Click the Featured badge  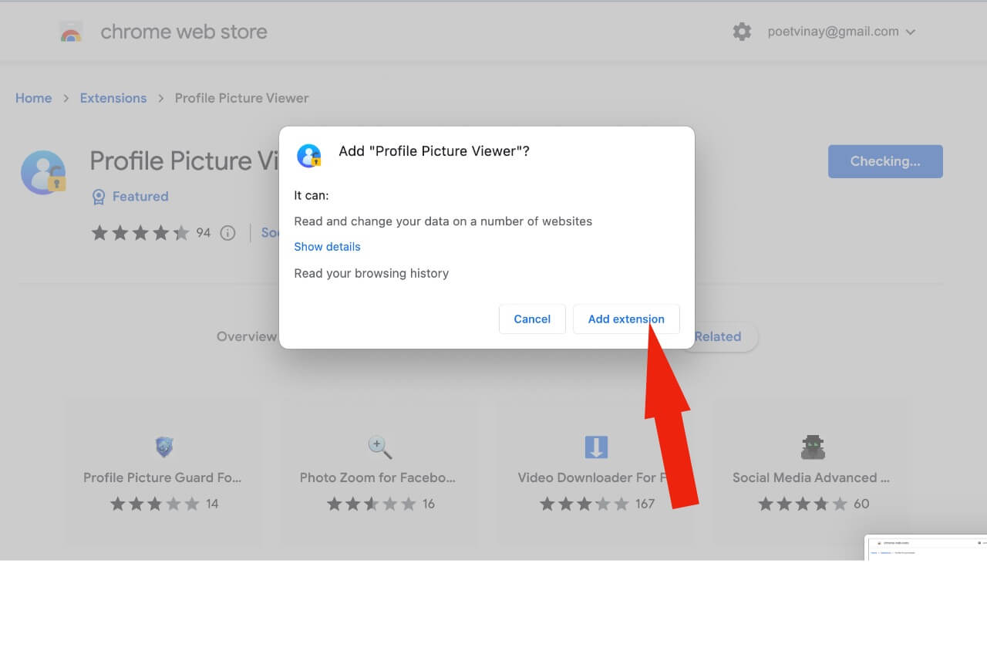(x=130, y=197)
